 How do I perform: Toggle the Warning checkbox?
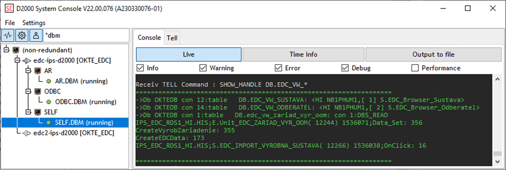[x=203, y=68]
